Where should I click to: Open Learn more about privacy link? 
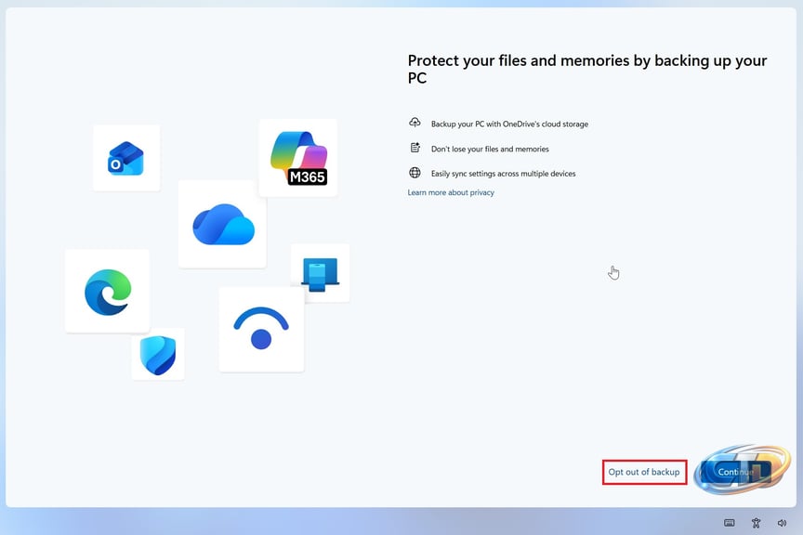click(x=451, y=192)
